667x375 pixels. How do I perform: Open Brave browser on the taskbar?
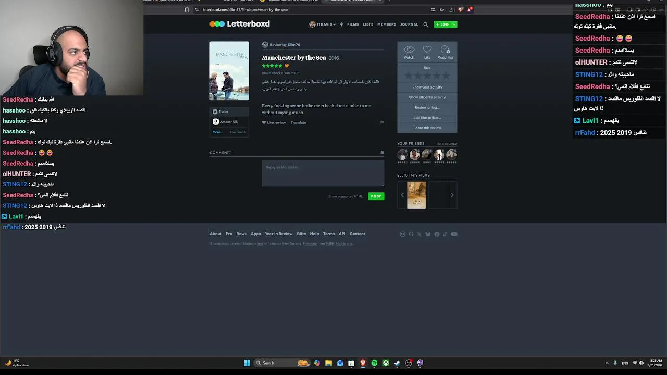point(363,363)
